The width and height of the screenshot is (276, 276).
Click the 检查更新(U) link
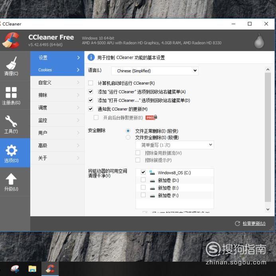tap(254, 223)
